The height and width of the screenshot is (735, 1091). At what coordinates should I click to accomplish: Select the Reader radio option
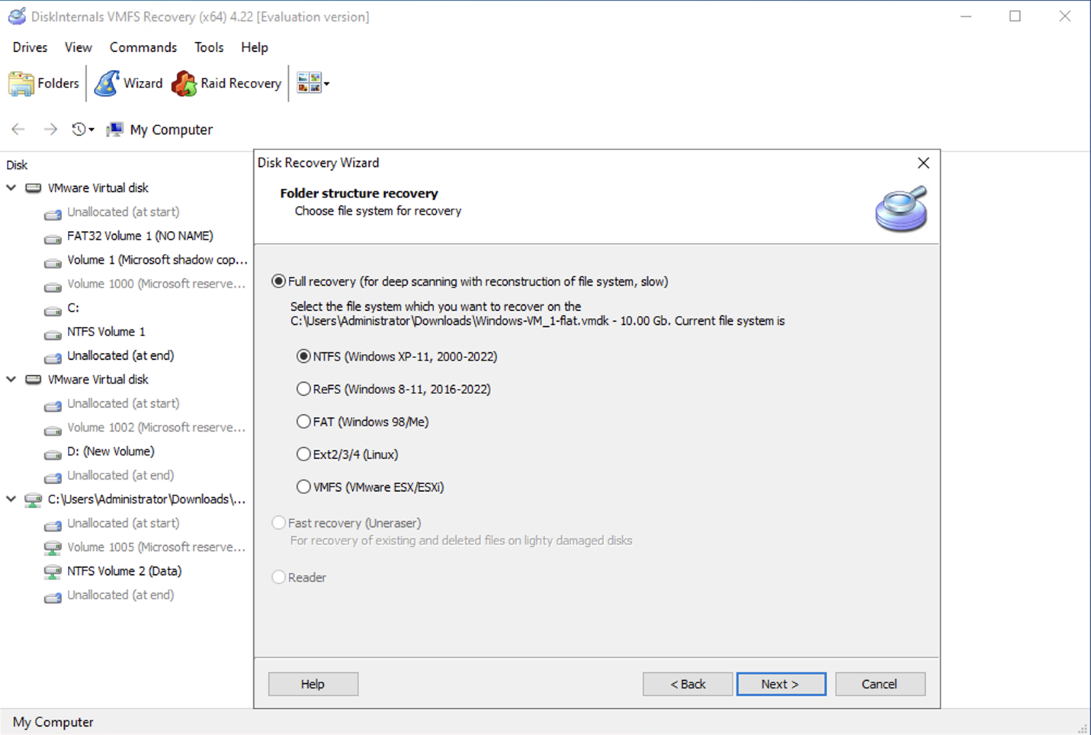[x=278, y=577]
